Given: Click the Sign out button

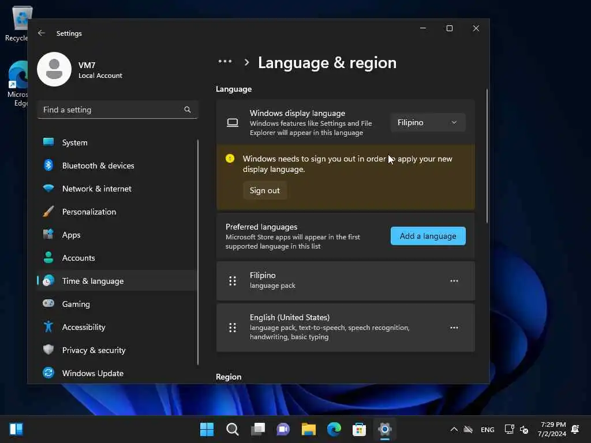Looking at the screenshot, I should coord(264,190).
